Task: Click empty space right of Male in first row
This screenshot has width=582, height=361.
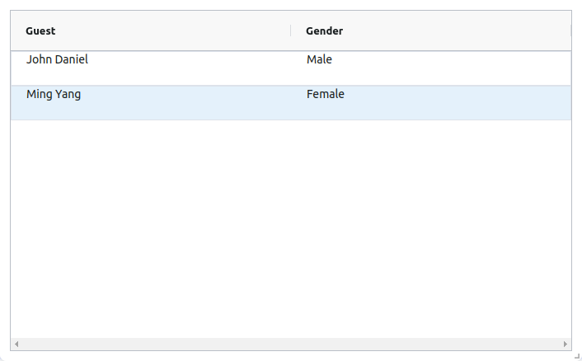Action: coord(453,68)
